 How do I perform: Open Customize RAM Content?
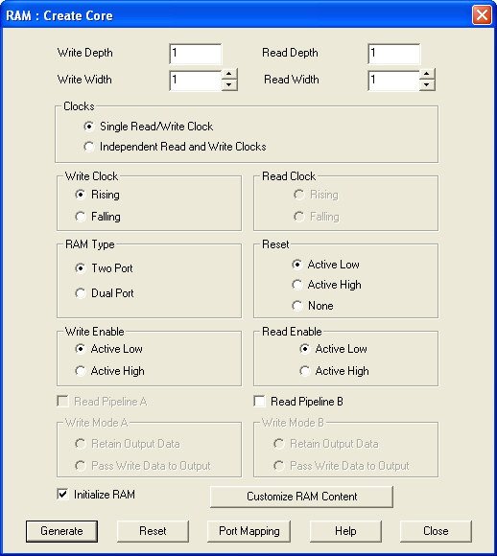[x=301, y=497]
